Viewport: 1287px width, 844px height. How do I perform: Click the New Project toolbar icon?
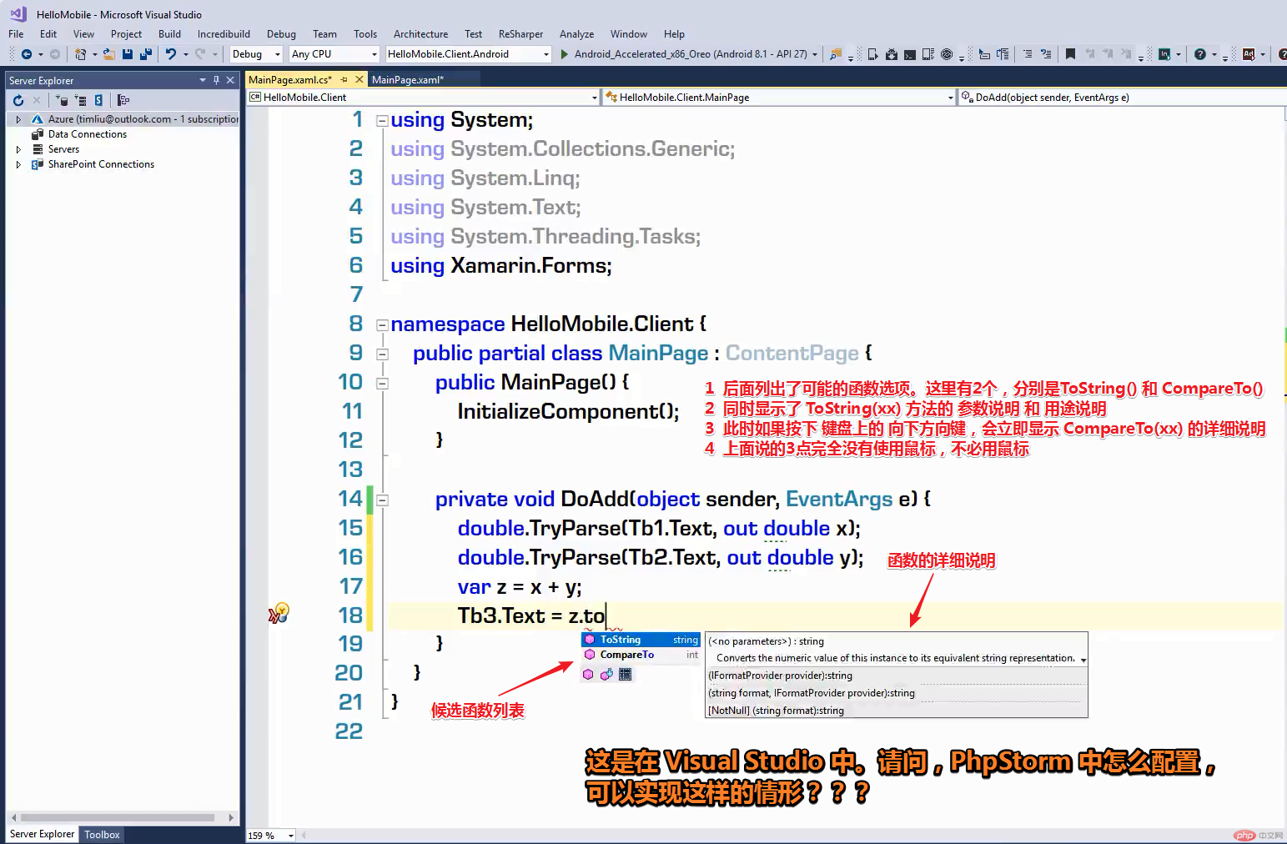(x=80, y=54)
